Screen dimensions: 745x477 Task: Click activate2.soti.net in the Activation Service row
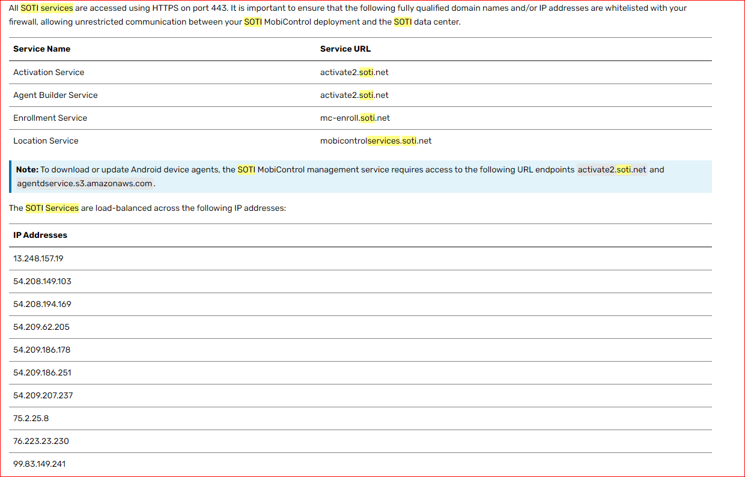[354, 72]
